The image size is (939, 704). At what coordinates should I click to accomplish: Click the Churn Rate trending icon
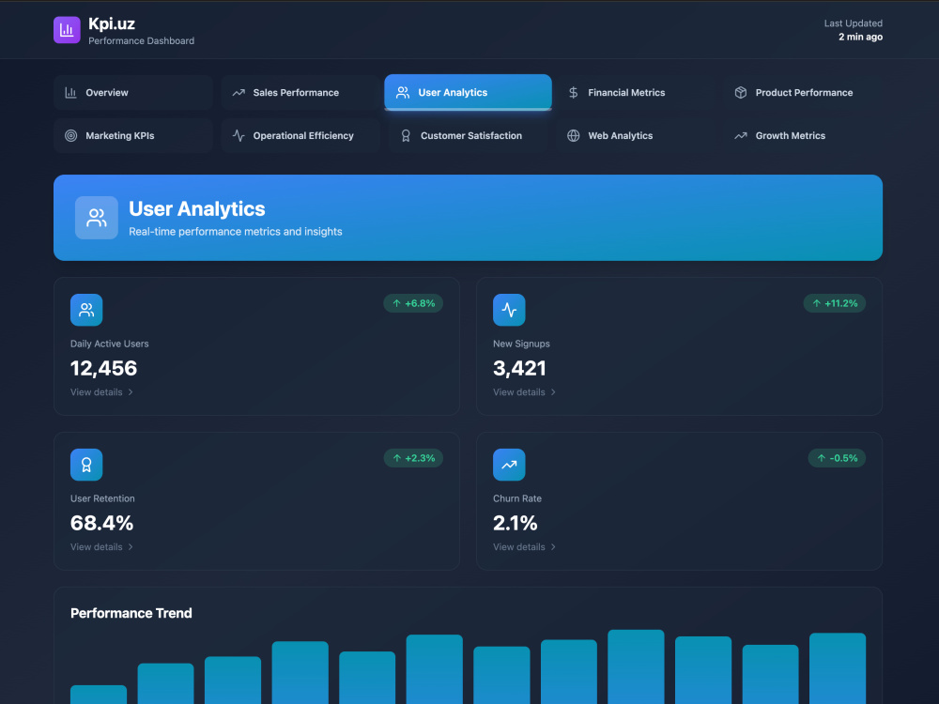(x=509, y=465)
